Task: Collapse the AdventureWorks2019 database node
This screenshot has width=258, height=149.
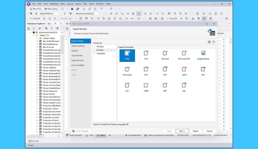Action: [x=31, y=33]
